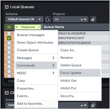The height and width of the screenshot is (109, 110).
Task: Click the DEFAULT.ALIAS.QUEUE queue name
Action: (x=72, y=33)
